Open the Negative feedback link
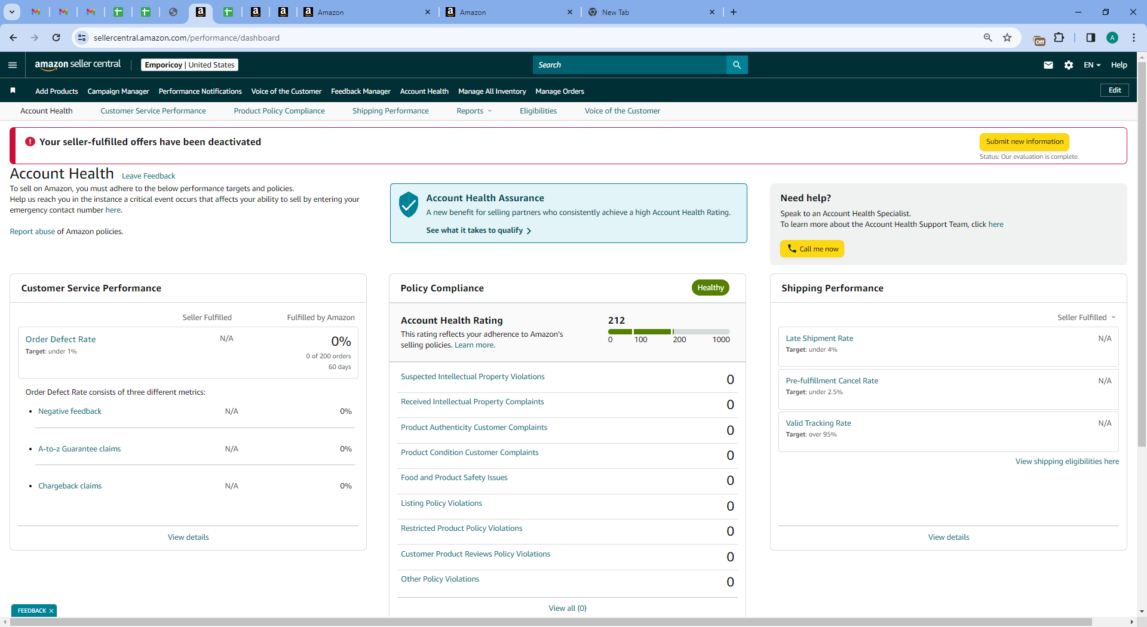 point(70,411)
